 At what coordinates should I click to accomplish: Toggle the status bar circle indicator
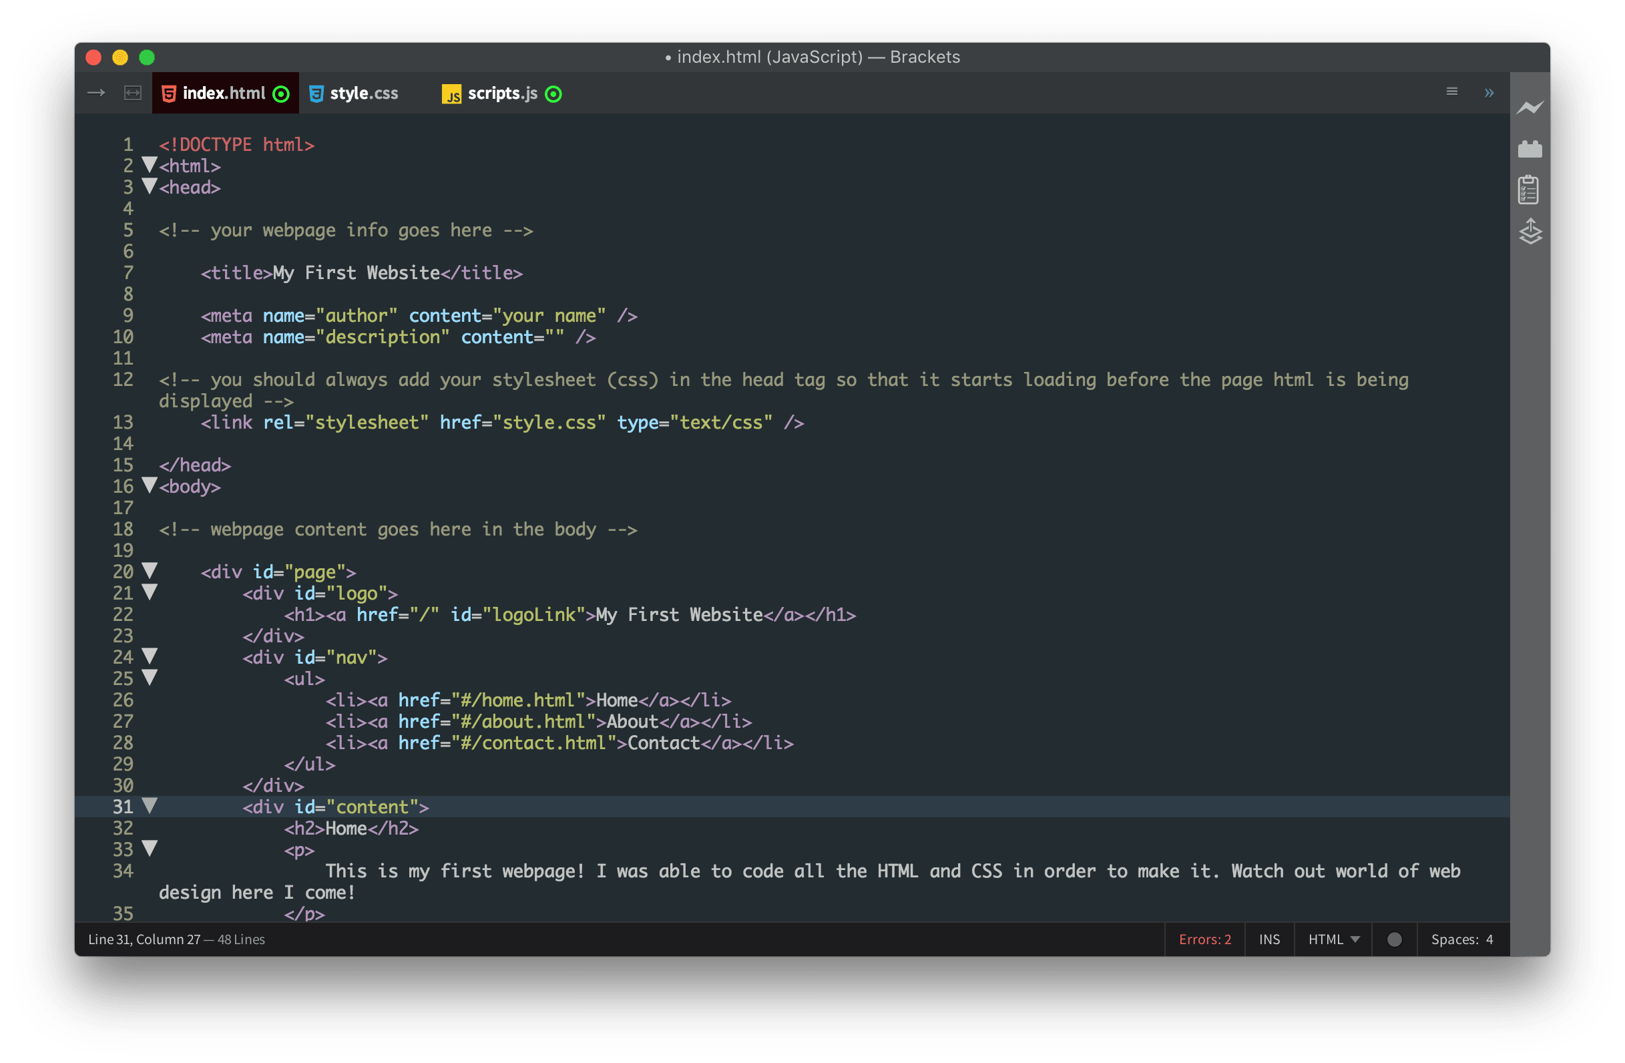pyautogui.click(x=1394, y=939)
